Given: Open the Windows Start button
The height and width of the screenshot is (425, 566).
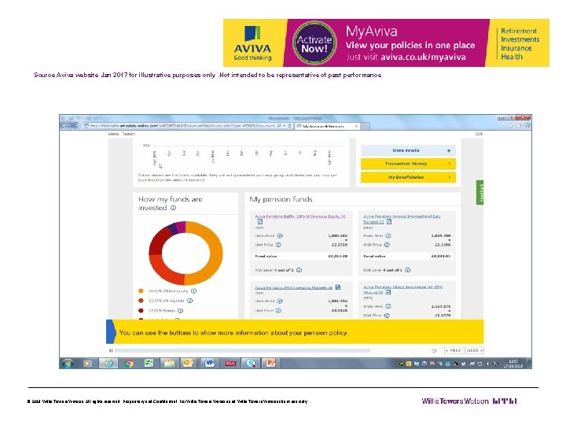Looking at the screenshot, I should tap(68, 363).
